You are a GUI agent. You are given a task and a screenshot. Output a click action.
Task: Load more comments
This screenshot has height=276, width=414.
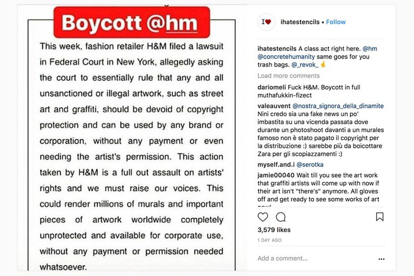tap(288, 76)
